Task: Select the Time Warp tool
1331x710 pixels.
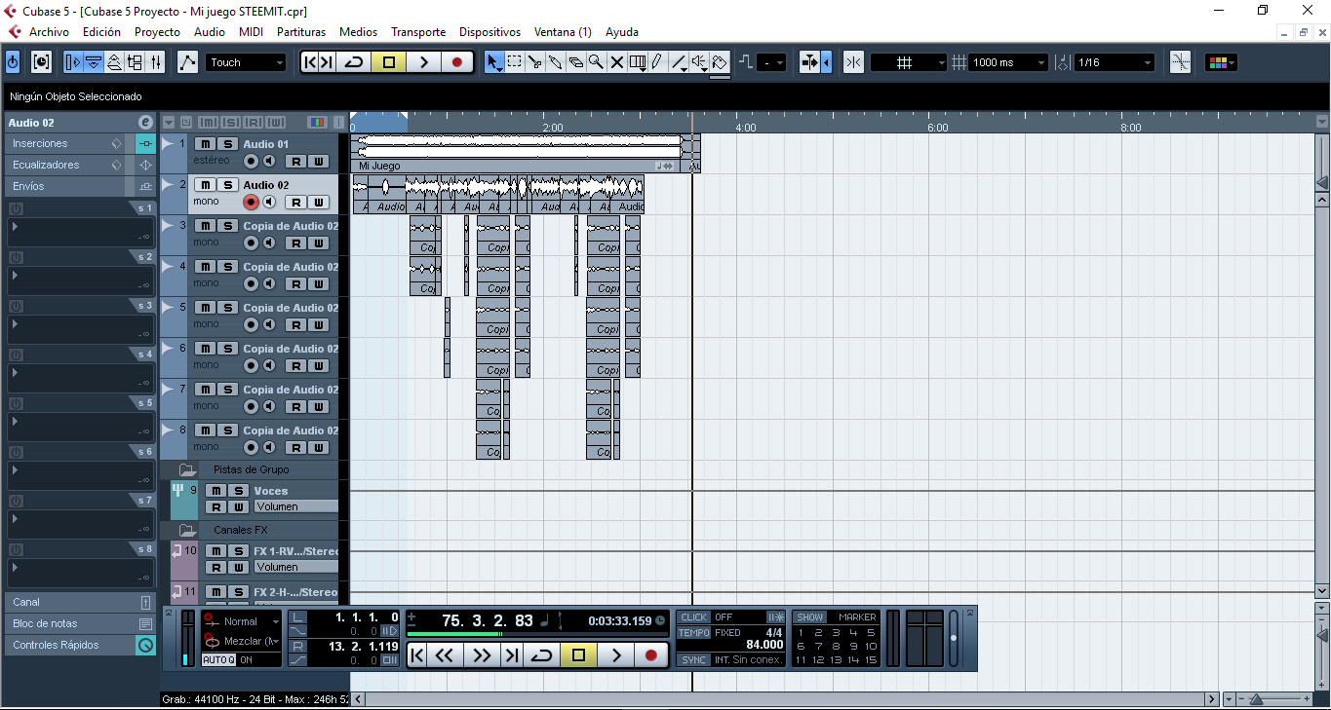Action: pos(638,62)
